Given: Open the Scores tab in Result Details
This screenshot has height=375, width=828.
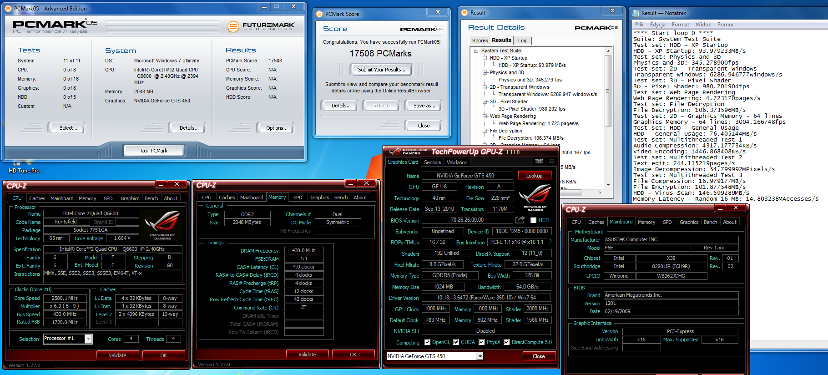Looking at the screenshot, I should 480,41.
